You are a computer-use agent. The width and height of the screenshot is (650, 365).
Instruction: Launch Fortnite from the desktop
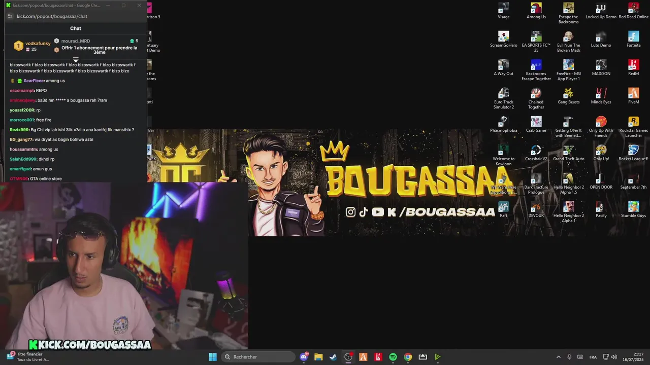point(633,40)
